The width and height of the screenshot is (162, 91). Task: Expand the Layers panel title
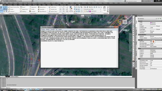tap(93, 13)
